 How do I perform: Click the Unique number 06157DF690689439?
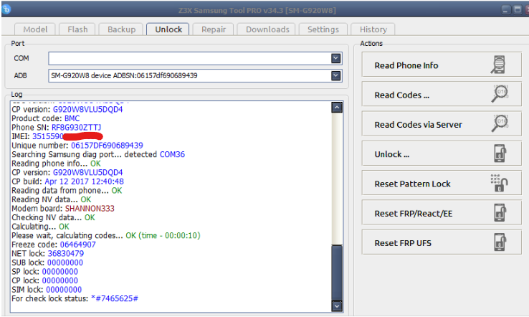pos(107,146)
